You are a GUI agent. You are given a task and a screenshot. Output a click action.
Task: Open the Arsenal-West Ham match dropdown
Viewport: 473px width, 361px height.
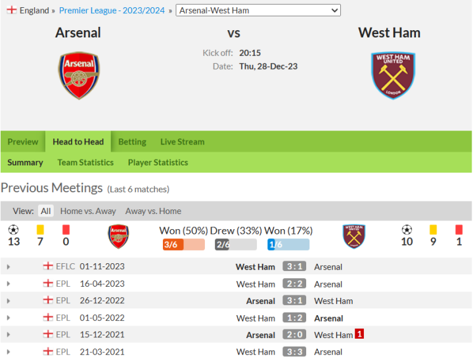258,11
